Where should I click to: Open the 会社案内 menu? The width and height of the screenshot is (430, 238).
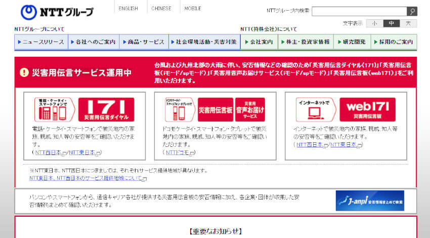click(259, 42)
